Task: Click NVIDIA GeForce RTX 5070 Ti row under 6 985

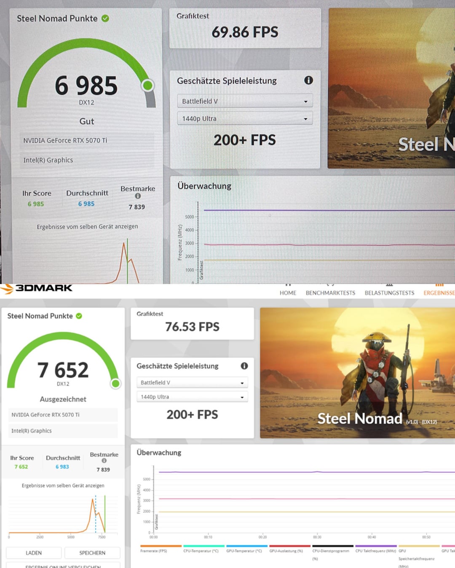Action: tap(86, 140)
